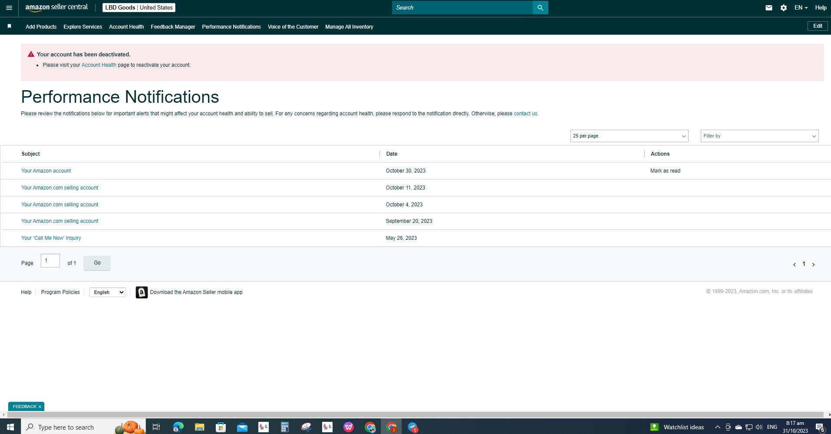Select Performance Notifications in the nav bar

click(231, 27)
